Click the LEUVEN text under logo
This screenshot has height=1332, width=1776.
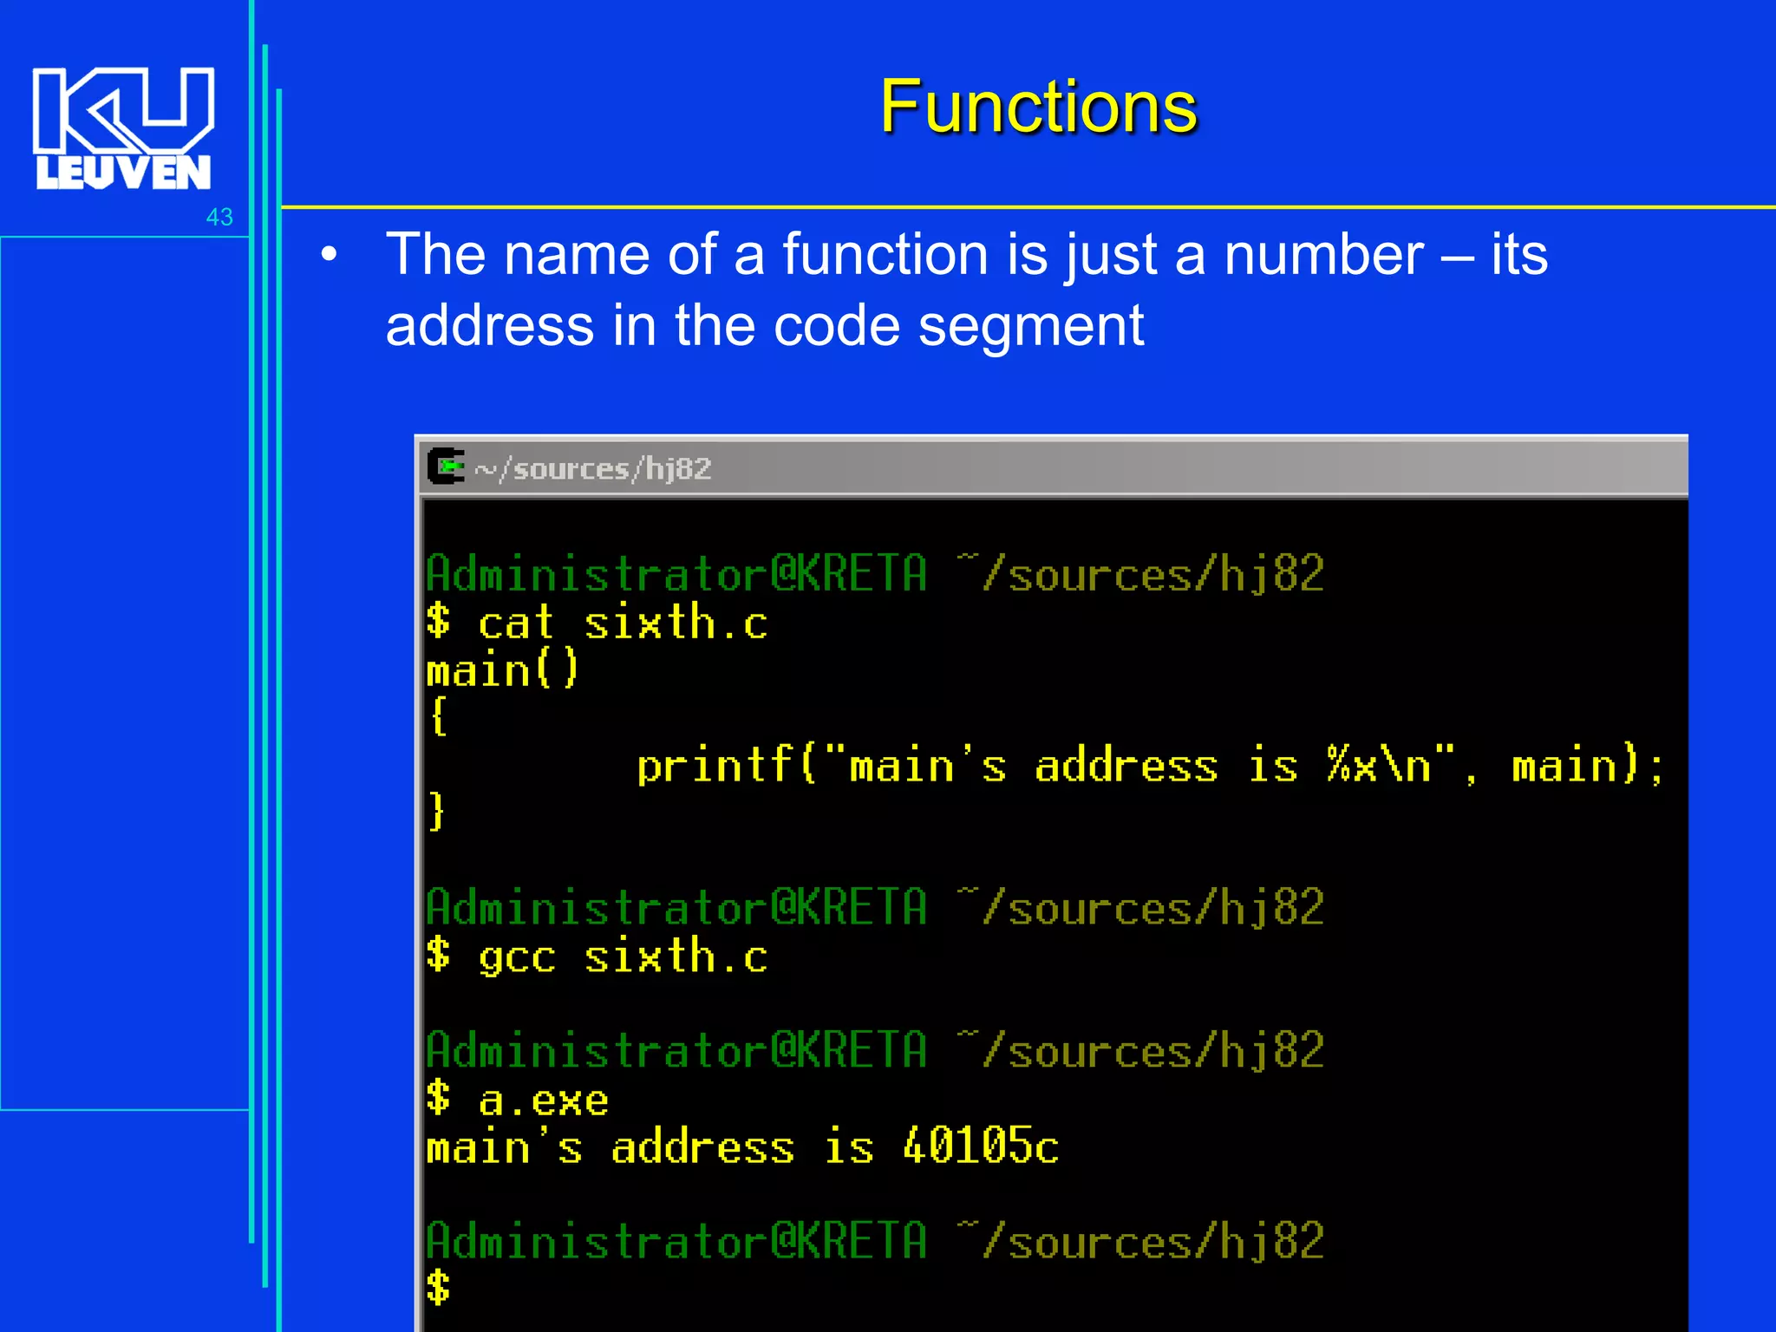123,173
